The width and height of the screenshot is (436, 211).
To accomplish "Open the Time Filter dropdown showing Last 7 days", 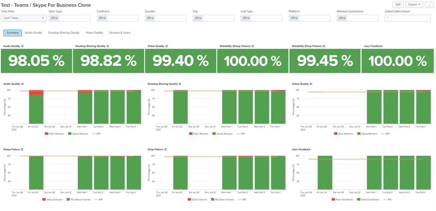I will pyautogui.click(x=24, y=18).
